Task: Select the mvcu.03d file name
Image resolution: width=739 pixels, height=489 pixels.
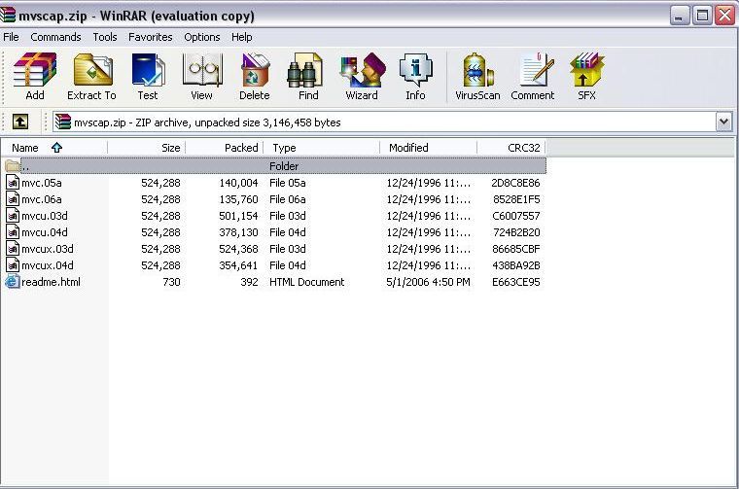Action: pyautogui.click(x=45, y=216)
